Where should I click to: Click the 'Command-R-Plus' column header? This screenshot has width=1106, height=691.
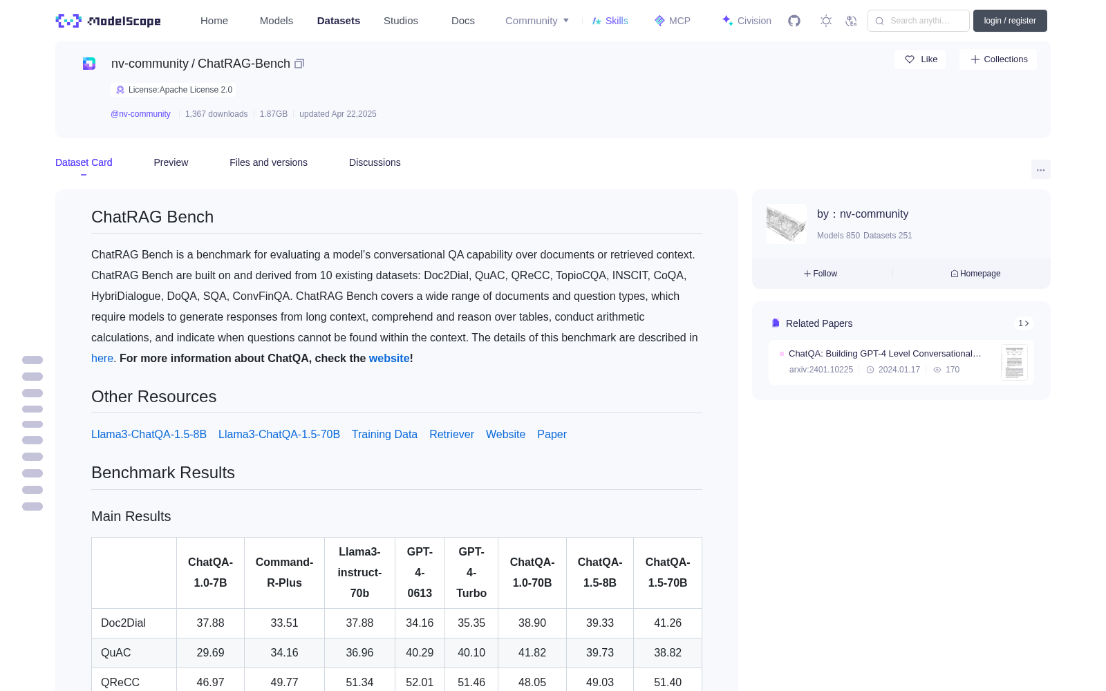point(284,572)
